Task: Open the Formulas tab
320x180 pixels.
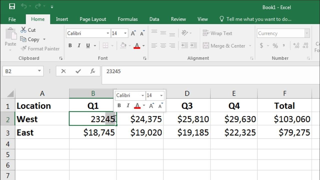Action: pyautogui.click(x=128, y=19)
